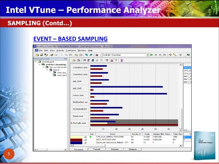Click the Paste clipboard icon

point(71,55)
